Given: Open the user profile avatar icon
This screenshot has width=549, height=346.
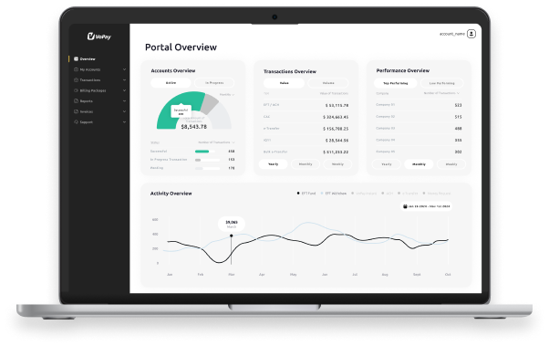Looking at the screenshot, I should (471, 34).
